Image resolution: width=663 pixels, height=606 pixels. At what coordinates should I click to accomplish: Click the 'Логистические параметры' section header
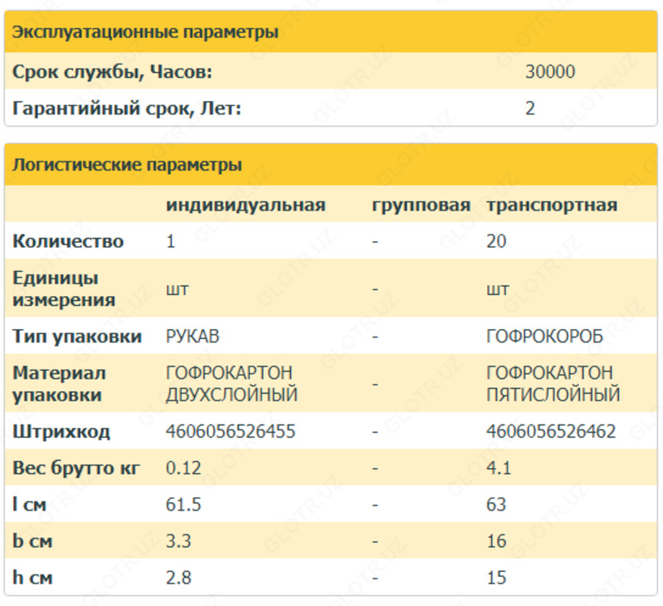pyautogui.click(x=127, y=164)
